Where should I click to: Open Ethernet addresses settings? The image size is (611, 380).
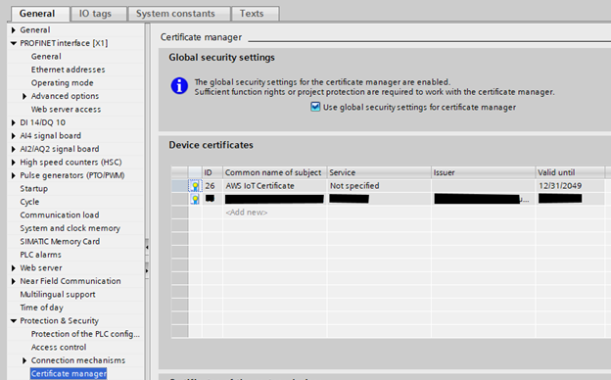click(x=69, y=70)
